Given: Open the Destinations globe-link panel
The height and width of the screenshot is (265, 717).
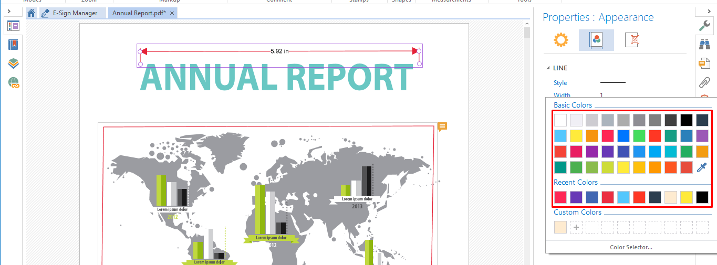Looking at the screenshot, I should pos(14,82).
